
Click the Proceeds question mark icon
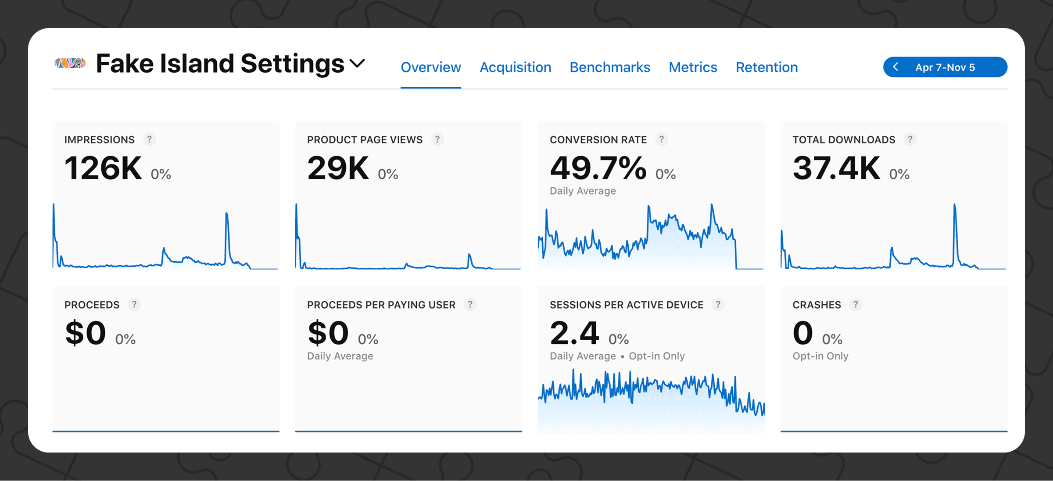[x=134, y=304]
